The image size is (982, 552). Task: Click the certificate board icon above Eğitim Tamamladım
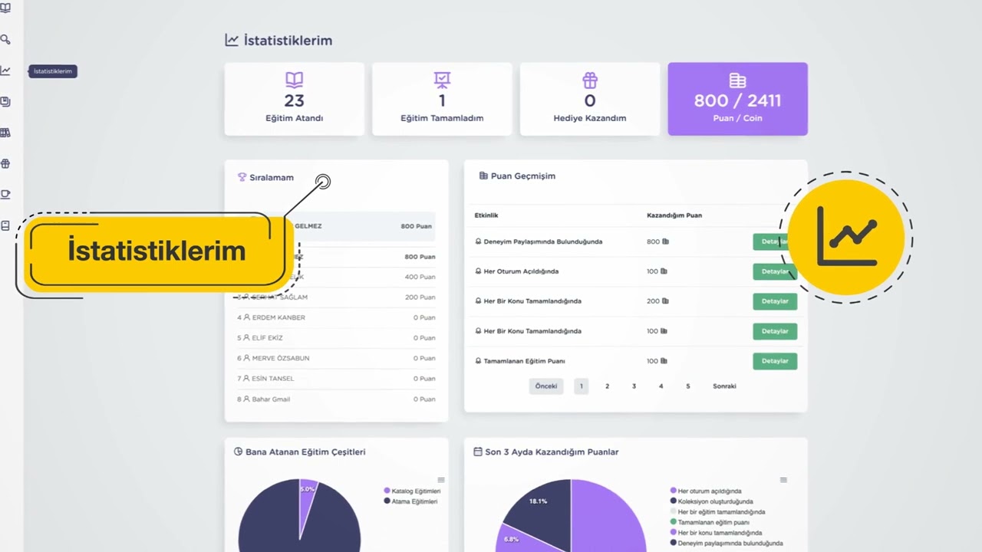pyautogui.click(x=442, y=80)
